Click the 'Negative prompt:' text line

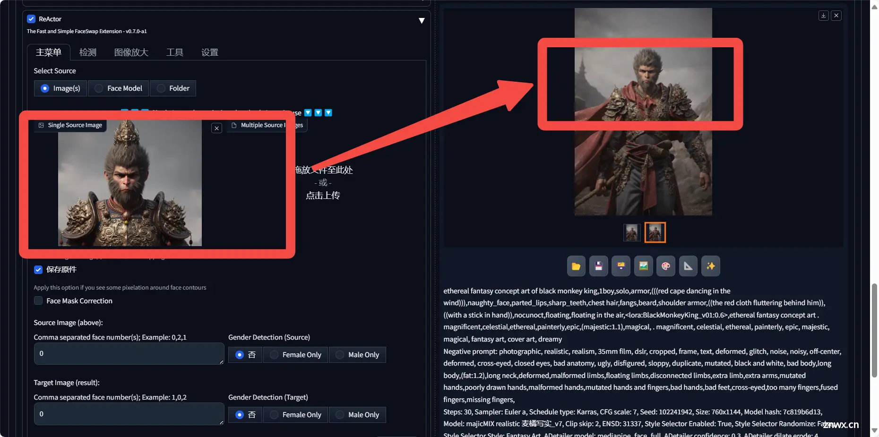pos(642,351)
